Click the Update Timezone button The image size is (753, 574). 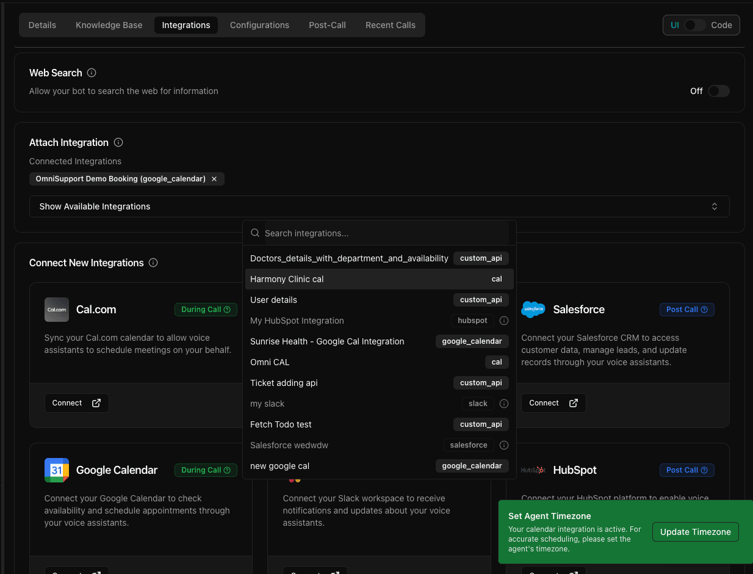[695, 532]
